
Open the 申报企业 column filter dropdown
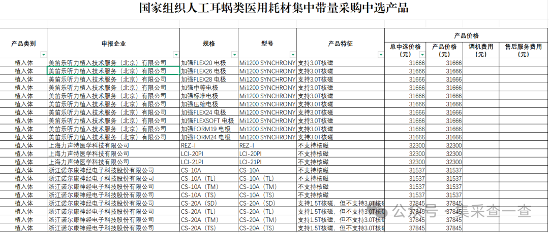(176, 55)
